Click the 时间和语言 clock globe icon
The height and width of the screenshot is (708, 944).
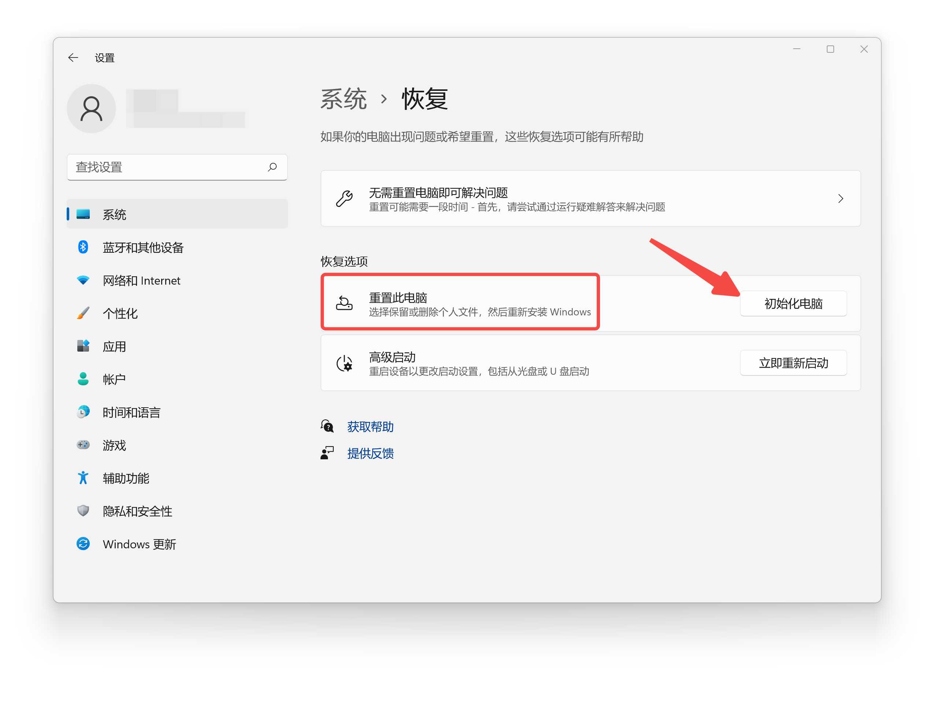click(x=83, y=411)
